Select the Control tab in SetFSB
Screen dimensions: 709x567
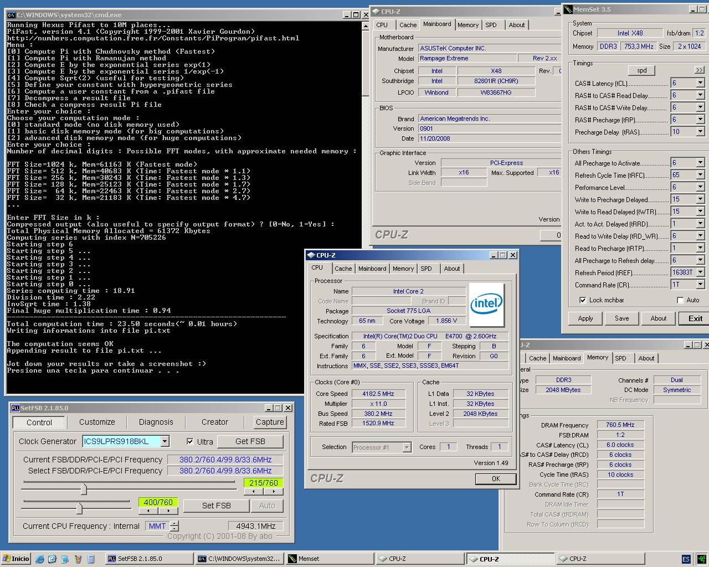click(39, 422)
